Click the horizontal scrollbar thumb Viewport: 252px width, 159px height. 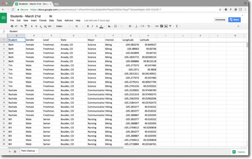tap(66, 147)
